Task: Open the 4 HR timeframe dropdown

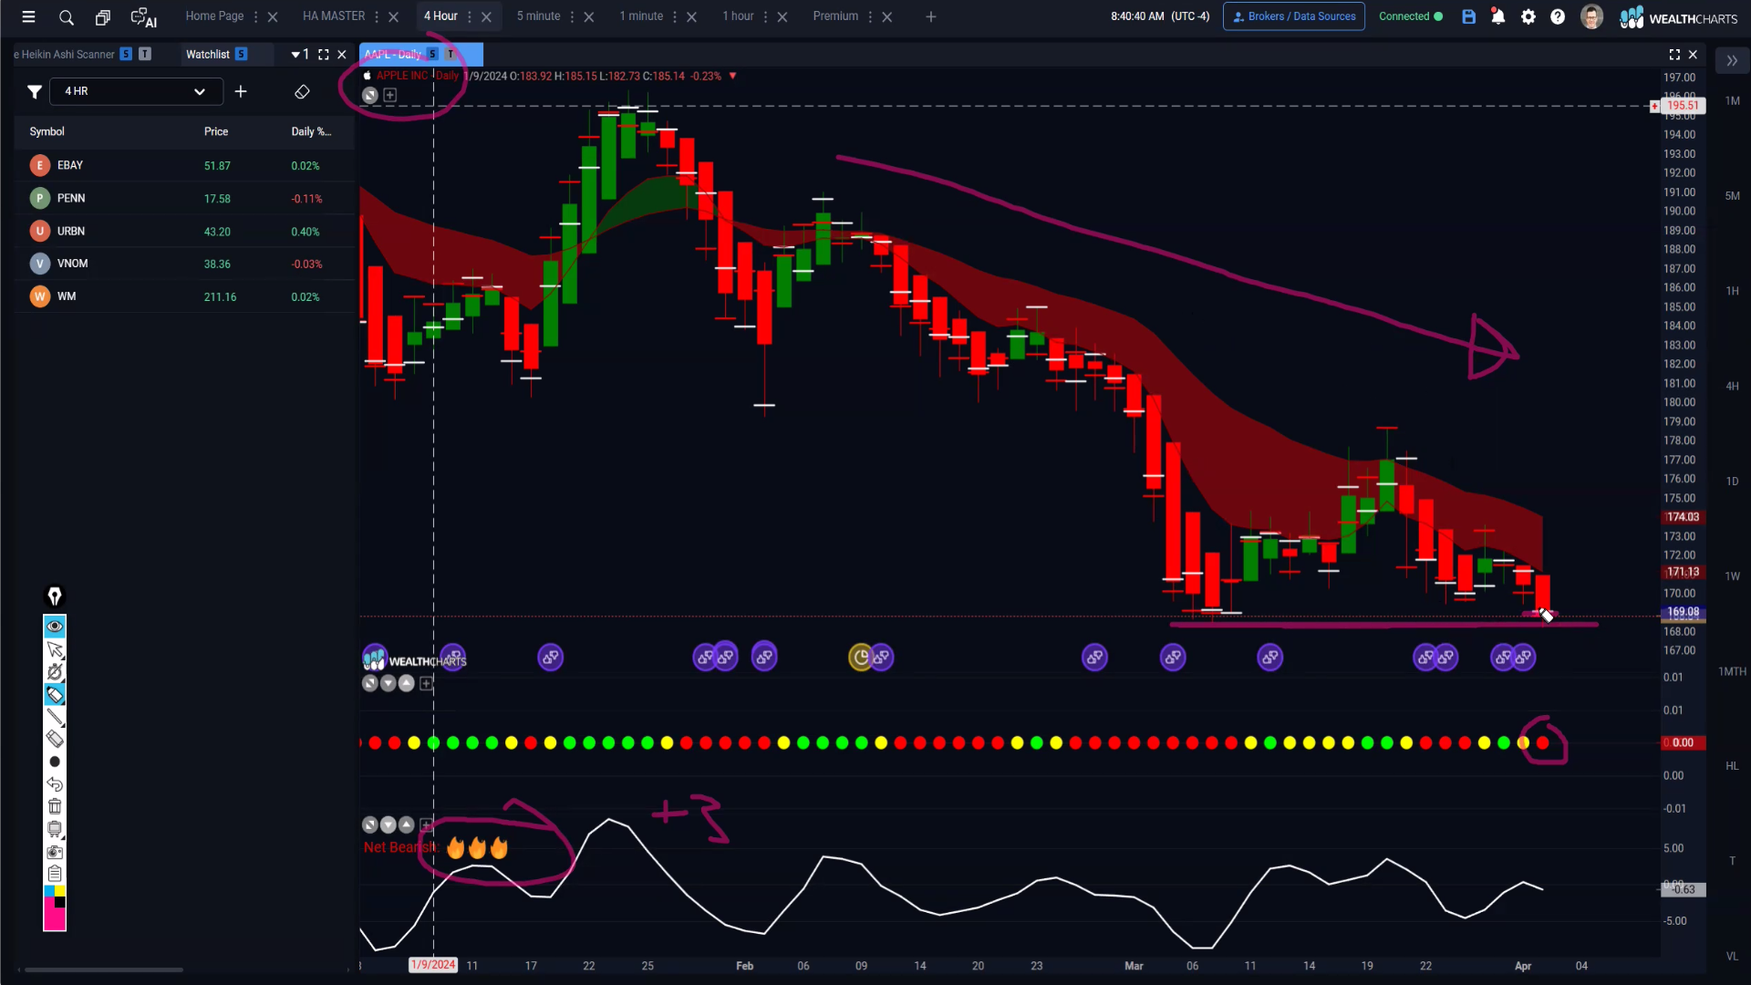Action: (x=136, y=91)
